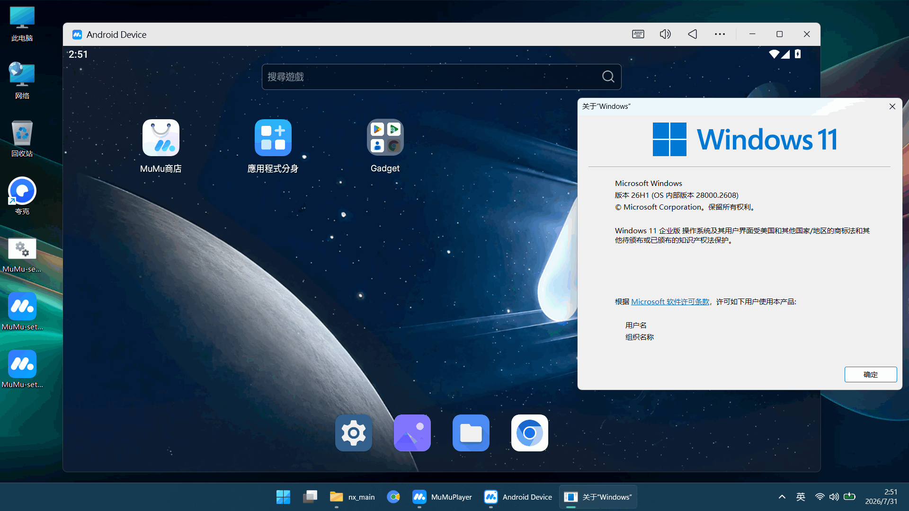Click the search magnifier icon
Screen dimensions: 909x511
click(608, 77)
